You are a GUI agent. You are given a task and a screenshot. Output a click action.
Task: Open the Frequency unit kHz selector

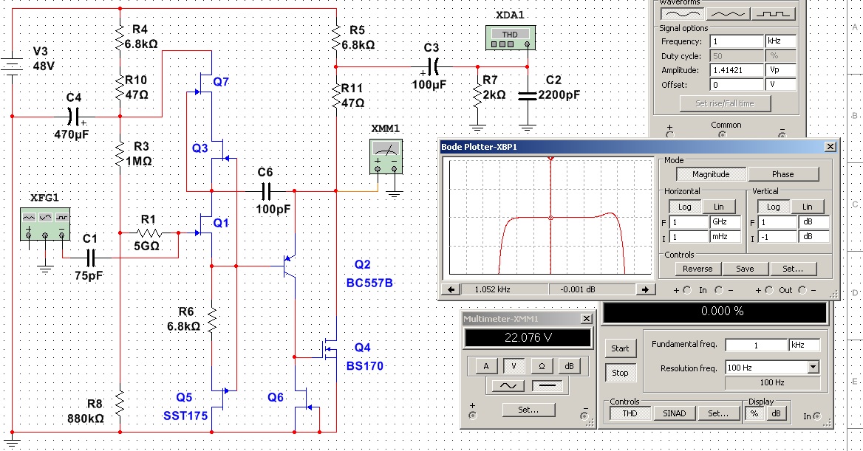(x=782, y=41)
